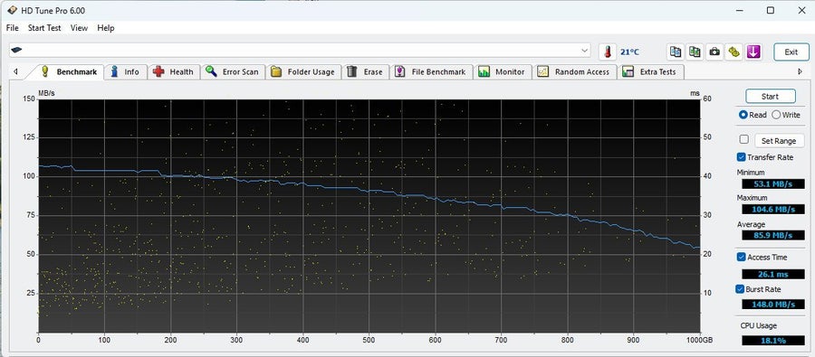Select the Read radio button
The image size is (815, 357).
tap(743, 115)
